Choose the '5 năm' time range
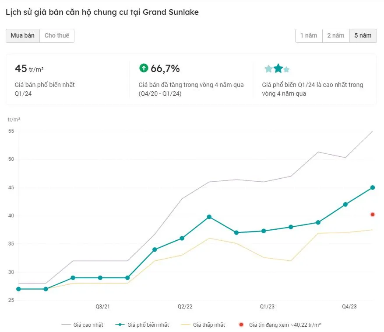The height and width of the screenshot is (332, 384). [363, 35]
